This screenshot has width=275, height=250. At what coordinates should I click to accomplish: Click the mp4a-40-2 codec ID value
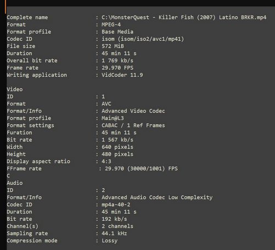point(116,204)
